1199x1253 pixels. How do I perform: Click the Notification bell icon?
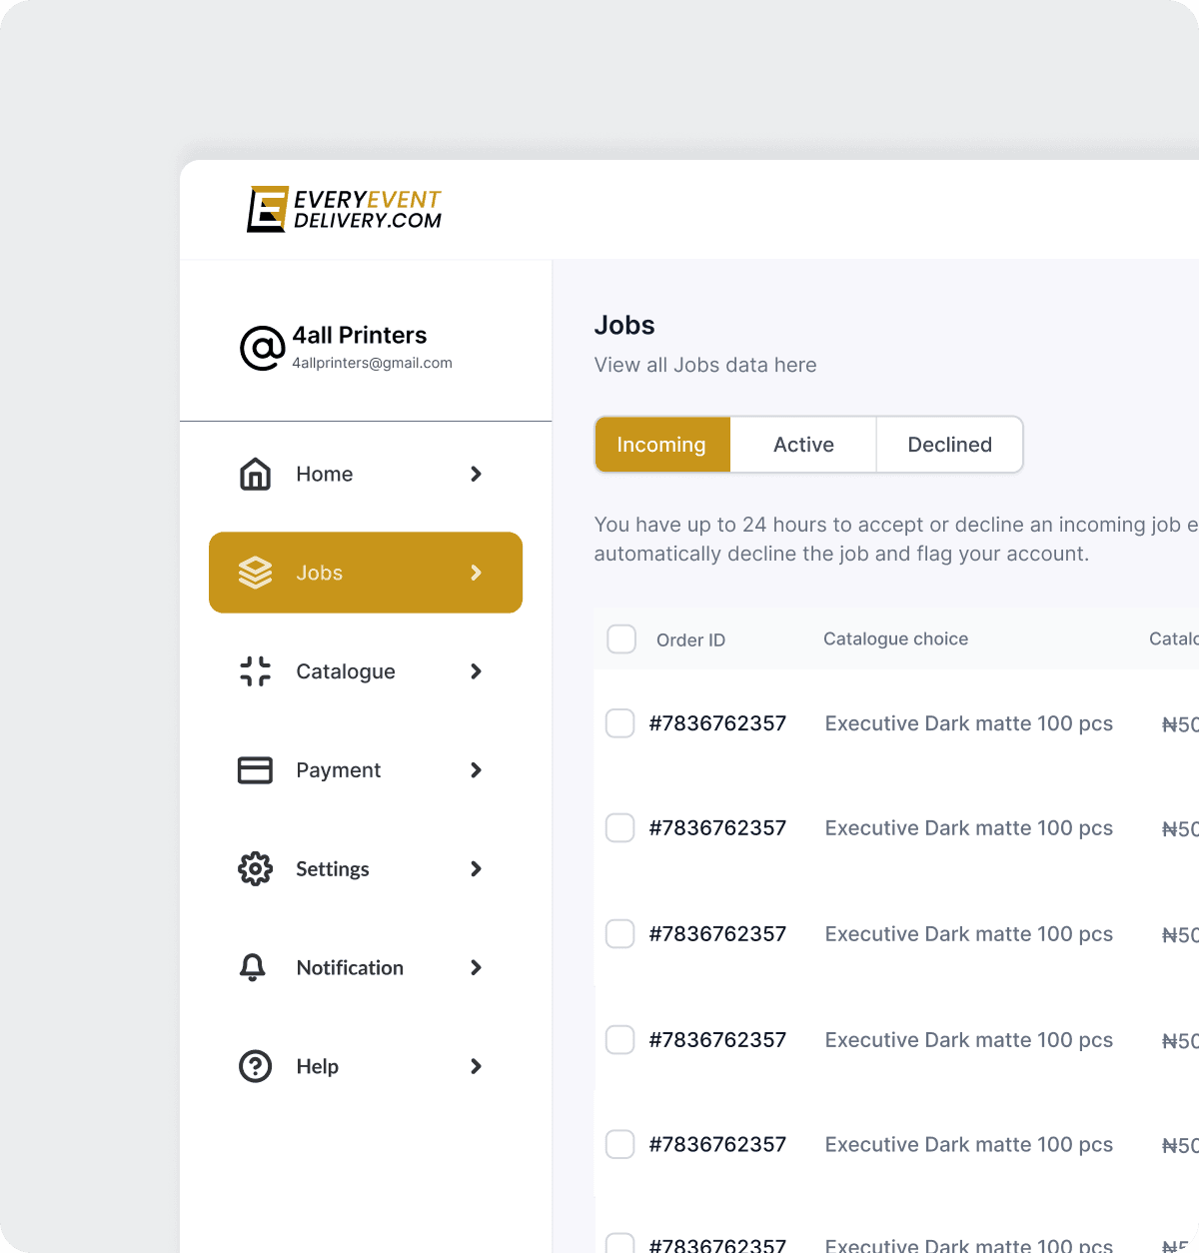253,967
